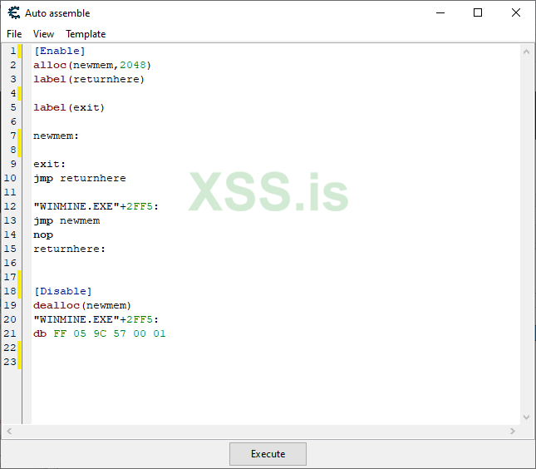Viewport: 536px width, 469px height.
Task: Click the label(returnhere) line
Action: coord(89,79)
